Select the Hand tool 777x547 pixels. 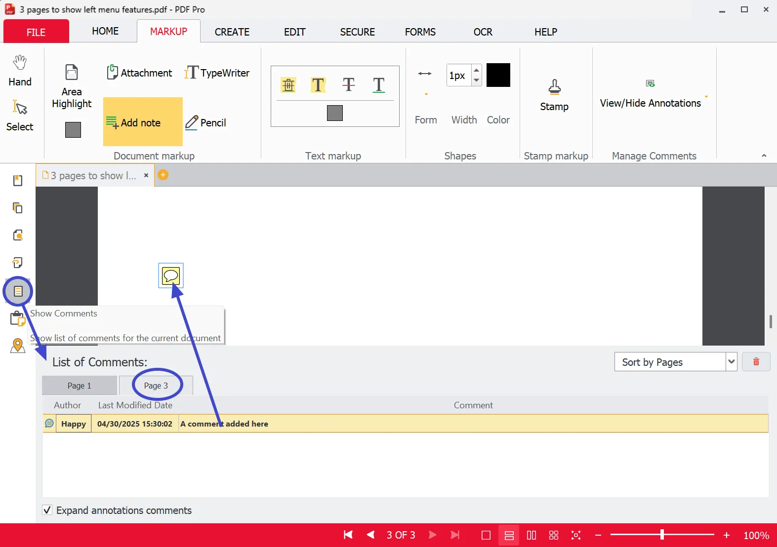click(x=20, y=71)
